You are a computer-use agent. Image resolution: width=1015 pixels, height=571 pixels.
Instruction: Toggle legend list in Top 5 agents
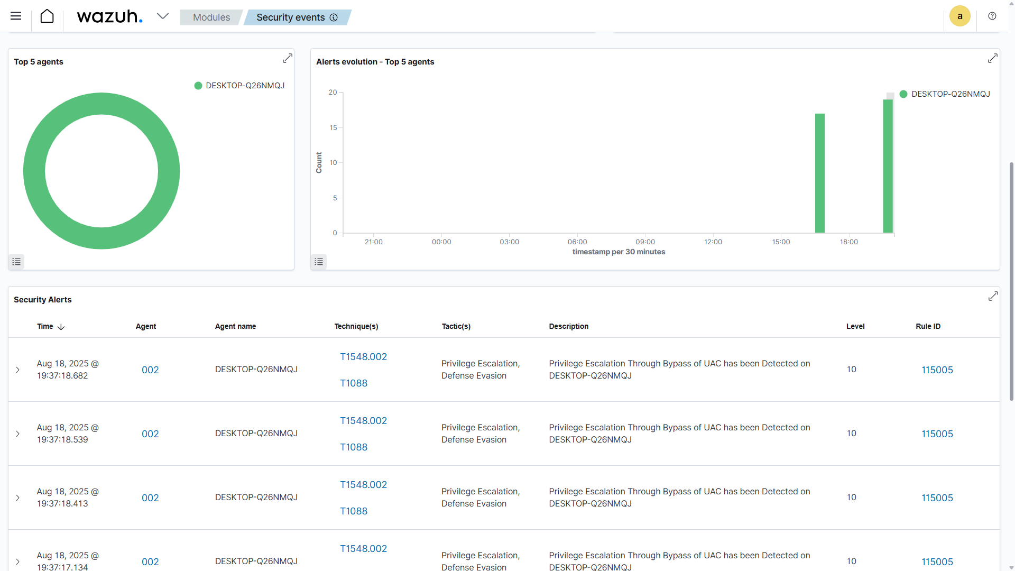(16, 262)
